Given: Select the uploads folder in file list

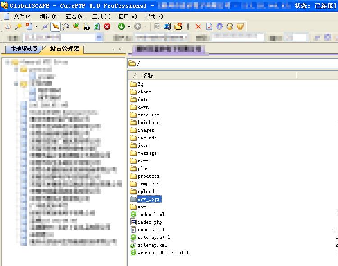Looking at the screenshot, I should (x=147, y=192).
